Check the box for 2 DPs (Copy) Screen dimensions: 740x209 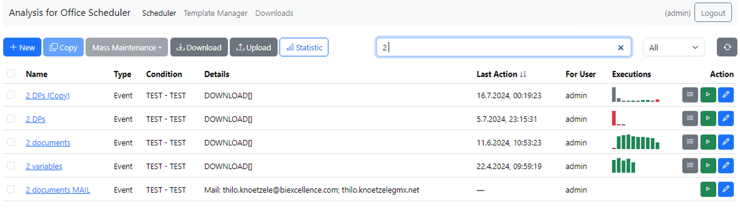click(x=11, y=95)
